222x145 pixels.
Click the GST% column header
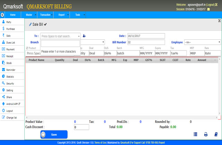(x=148, y=60)
